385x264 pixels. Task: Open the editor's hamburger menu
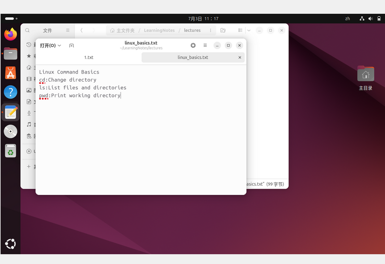pos(205,45)
